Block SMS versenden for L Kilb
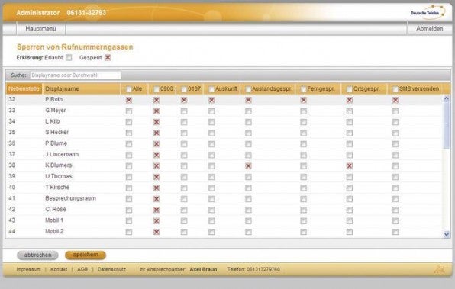 (395, 122)
